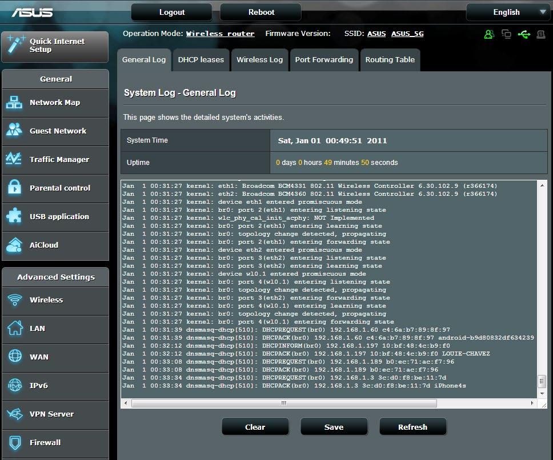
Task: Click the Parental control padlock icon
Action: (14, 187)
